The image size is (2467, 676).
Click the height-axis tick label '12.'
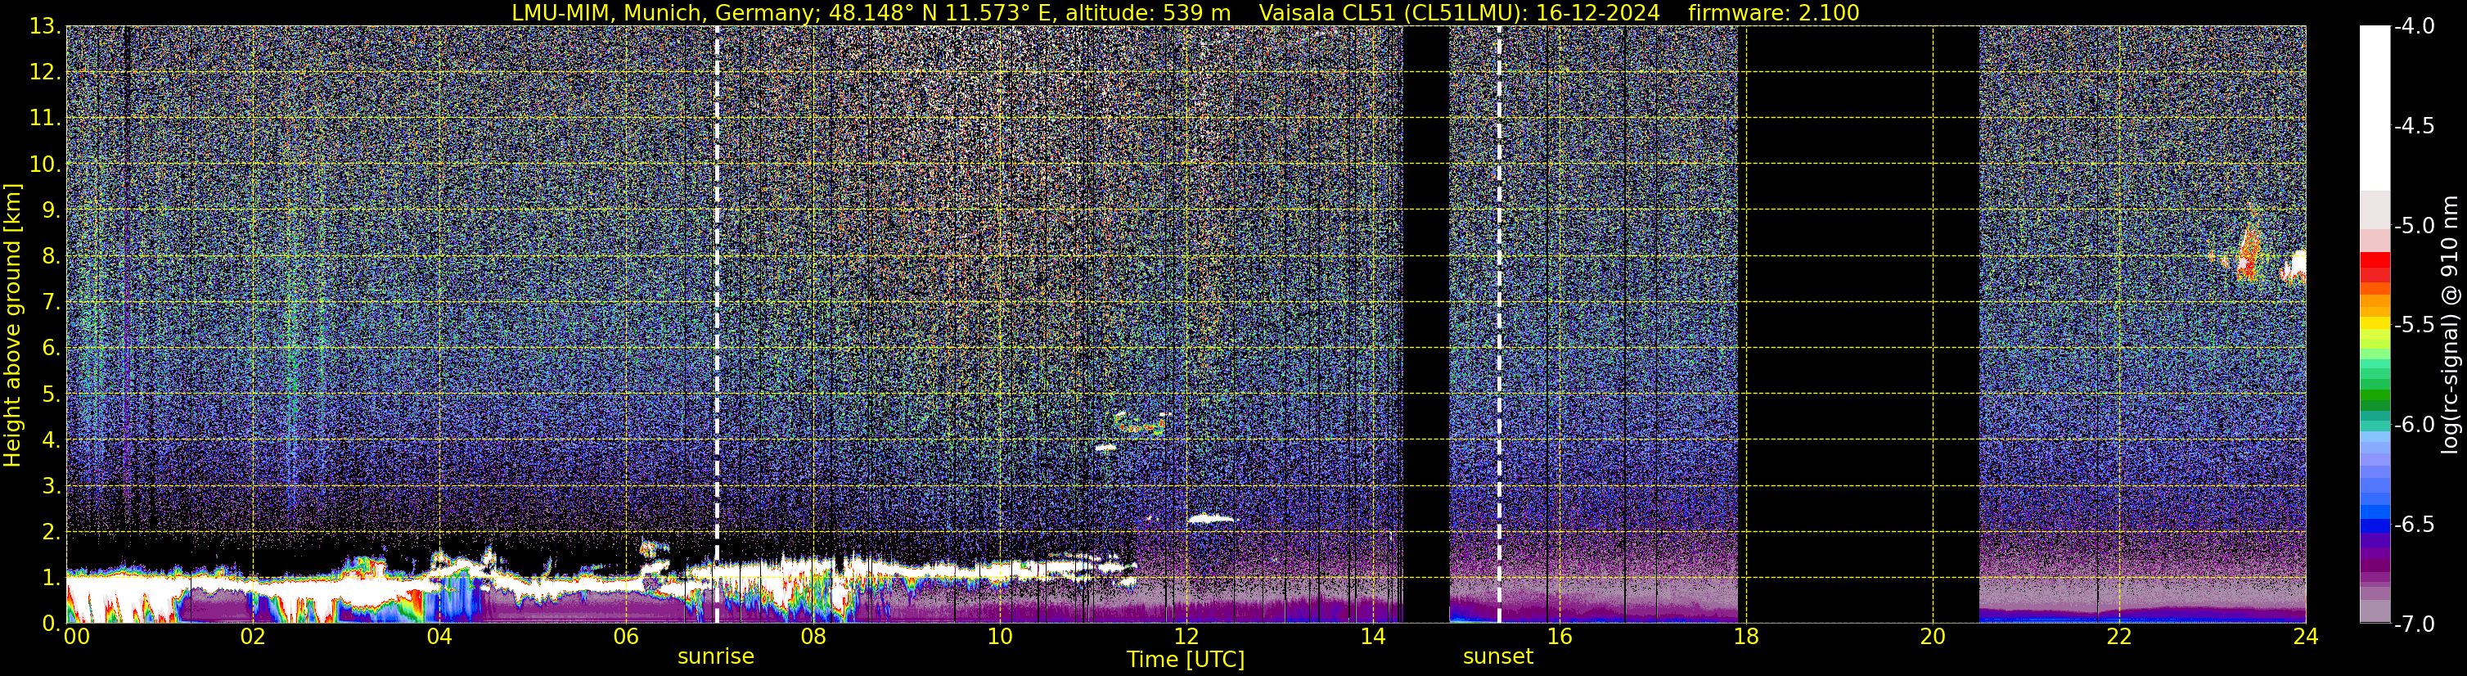click(45, 73)
